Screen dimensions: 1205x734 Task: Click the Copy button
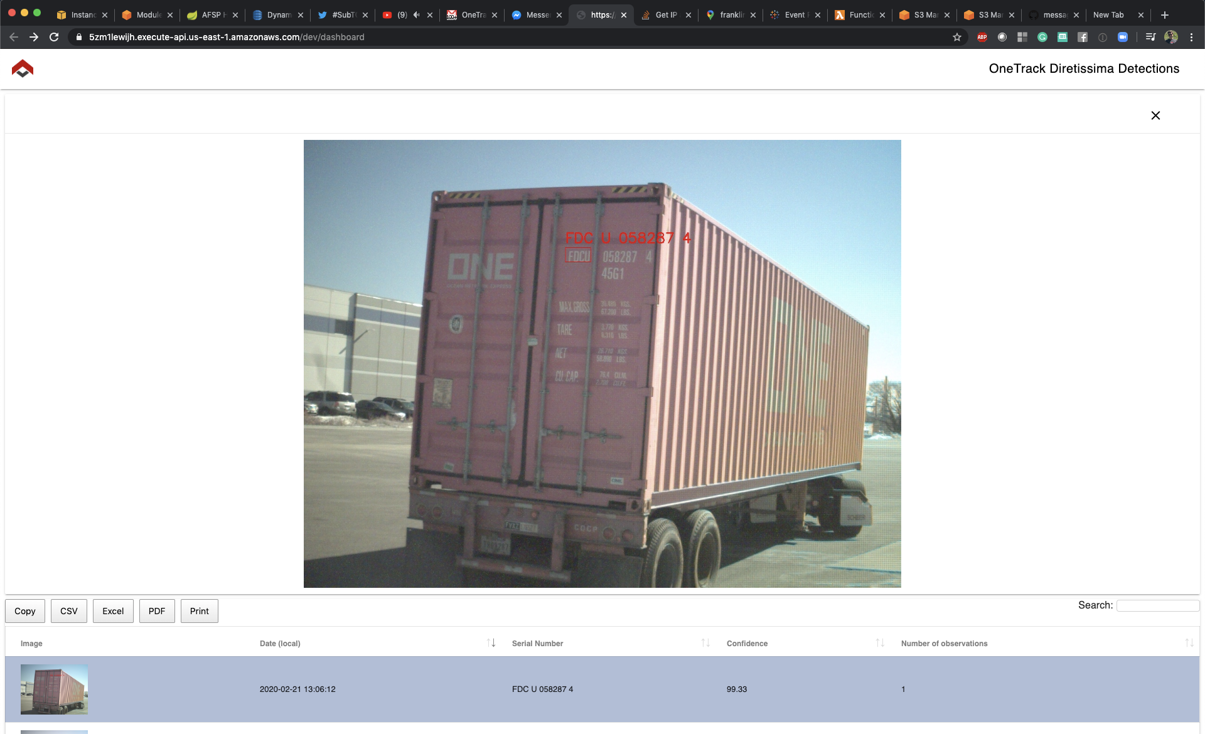coord(25,611)
